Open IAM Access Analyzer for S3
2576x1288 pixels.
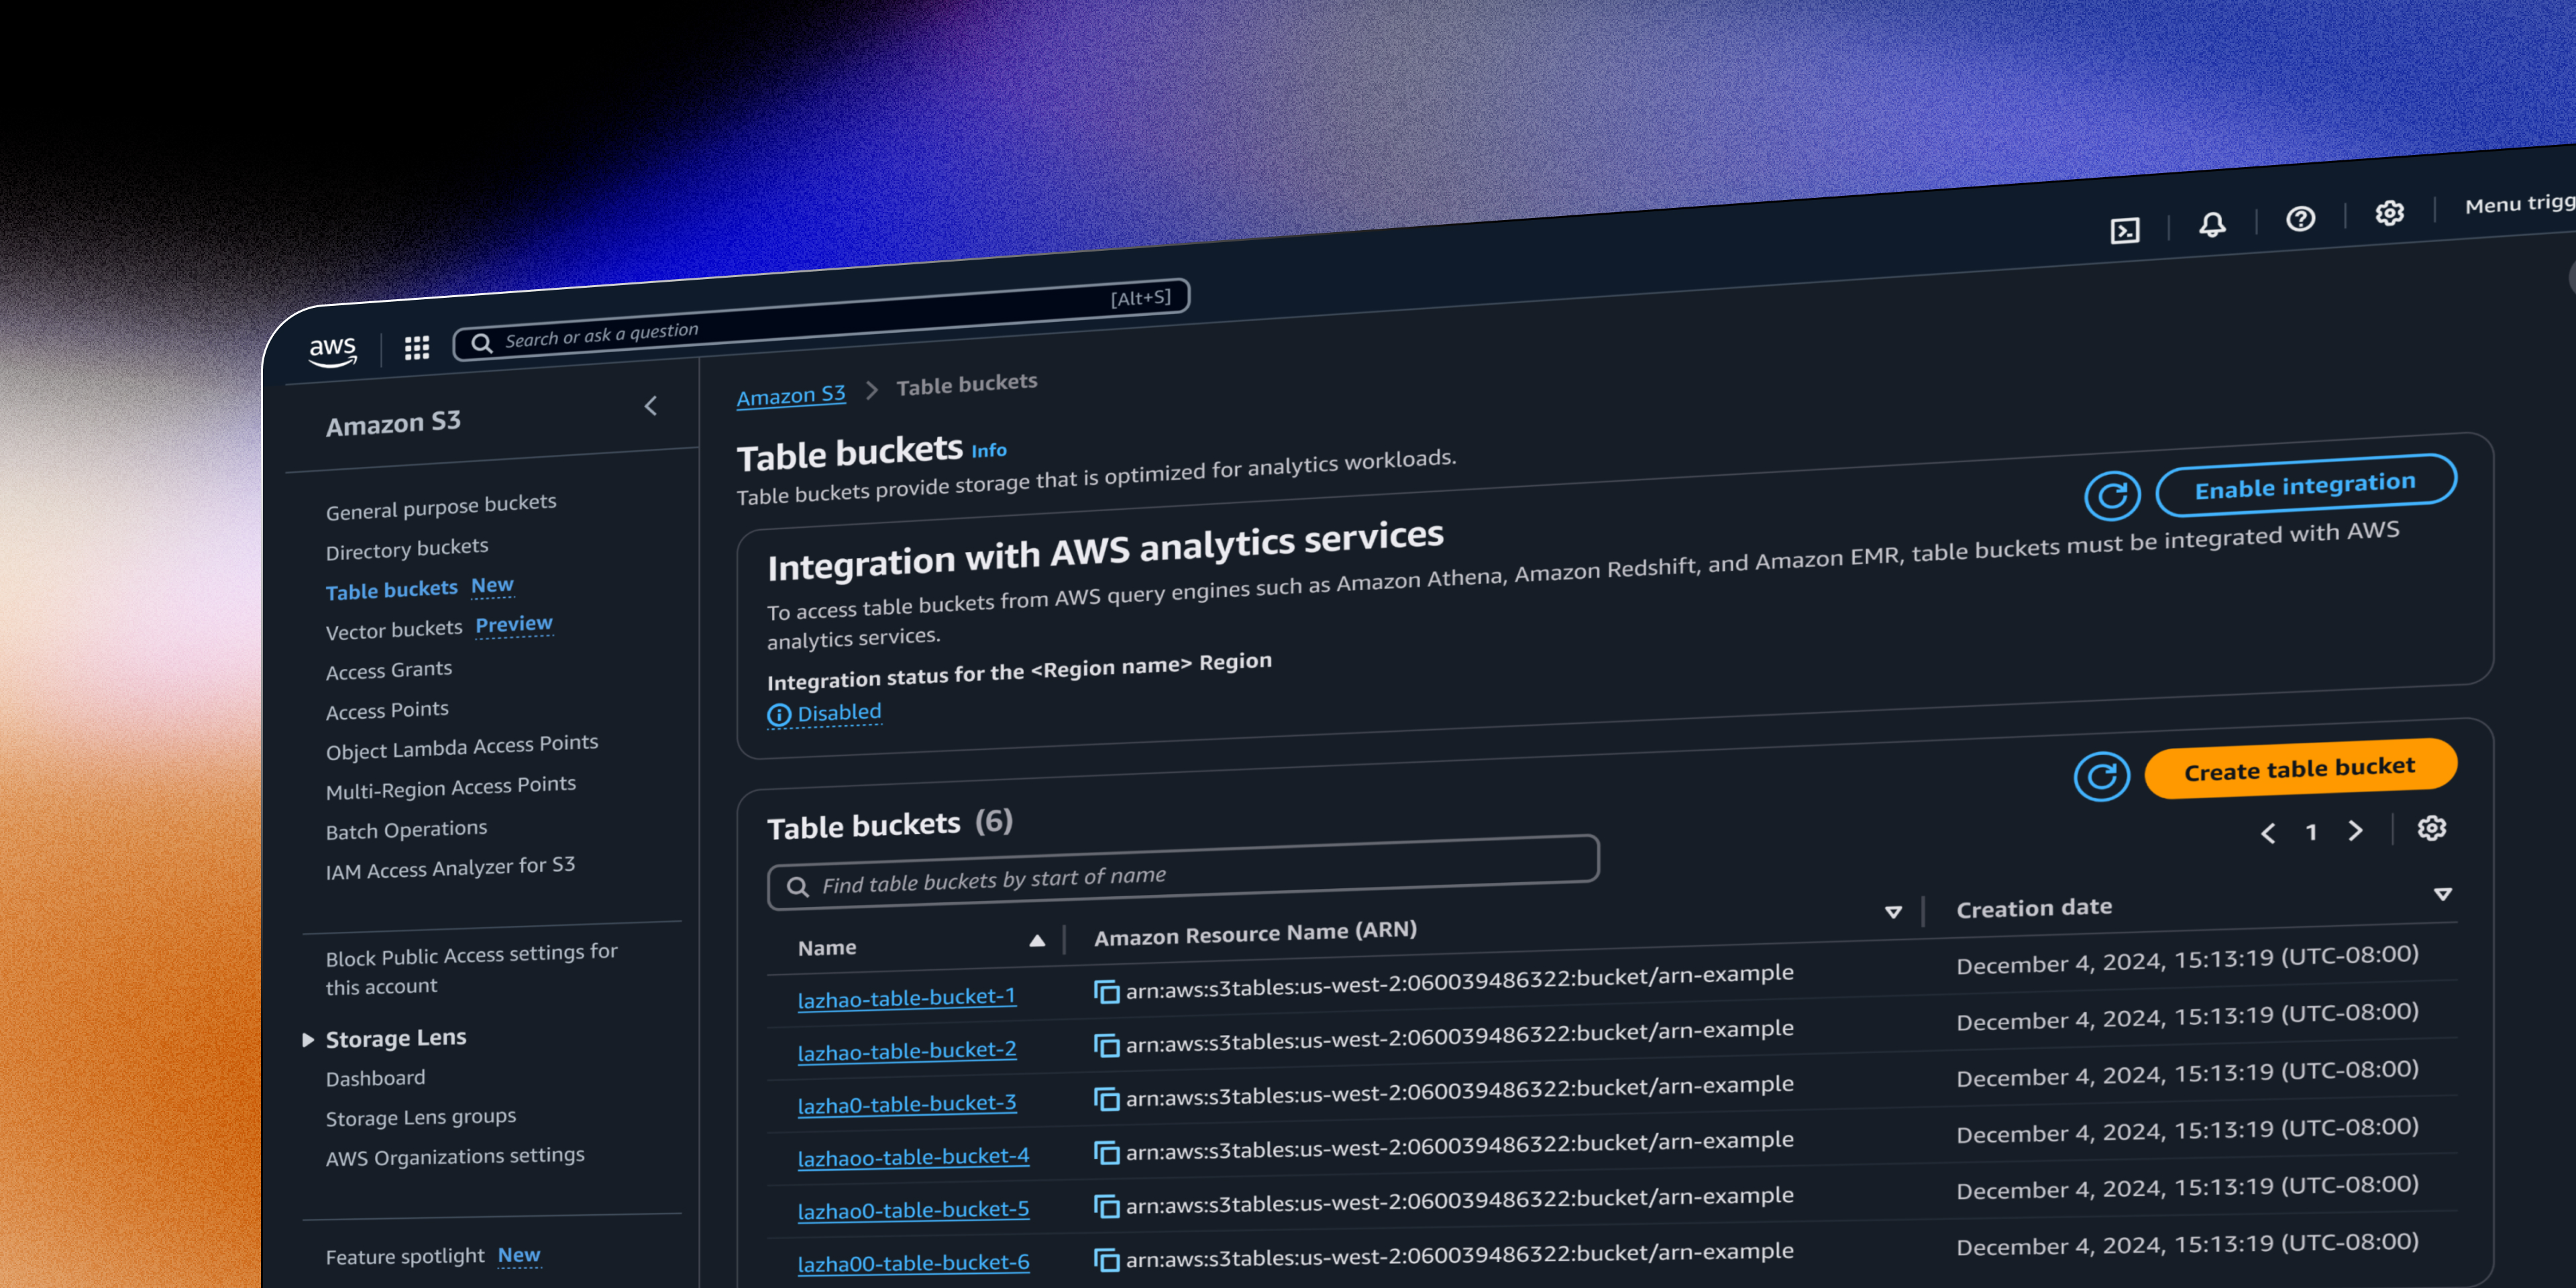(450, 868)
